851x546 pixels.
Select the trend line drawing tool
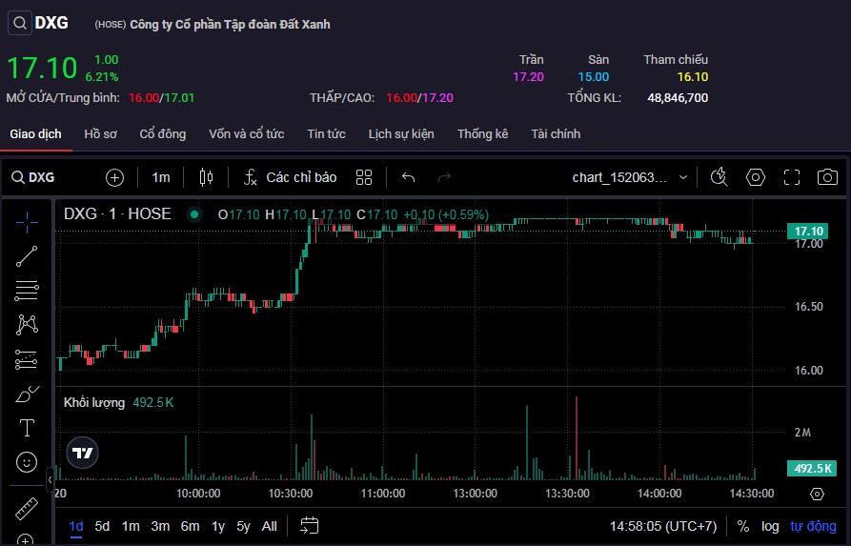tap(27, 255)
